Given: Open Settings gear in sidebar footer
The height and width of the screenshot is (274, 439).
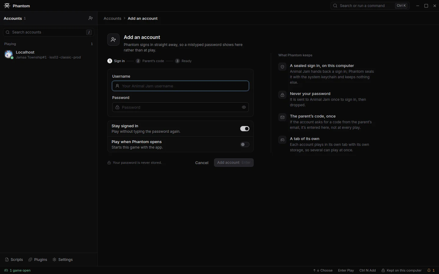Looking at the screenshot, I should [63, 260].
